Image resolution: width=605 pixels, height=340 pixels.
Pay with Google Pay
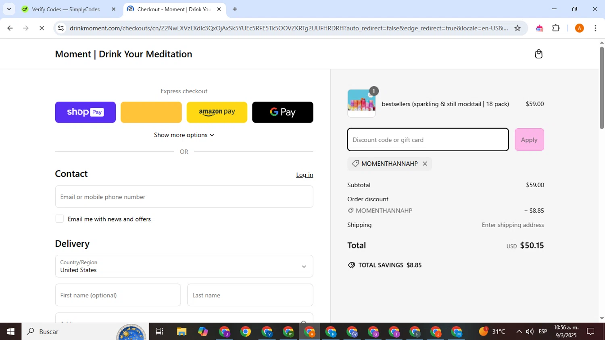click(x=283, y=112)
